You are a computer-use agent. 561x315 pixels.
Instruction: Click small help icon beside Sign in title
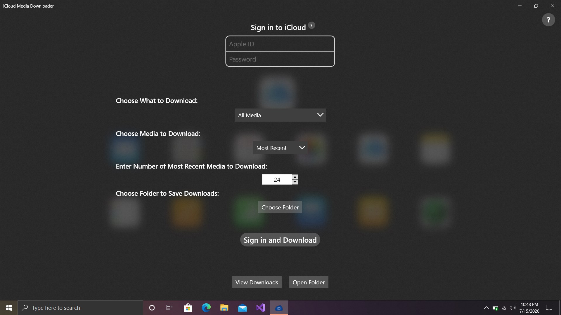pos(311,25)
